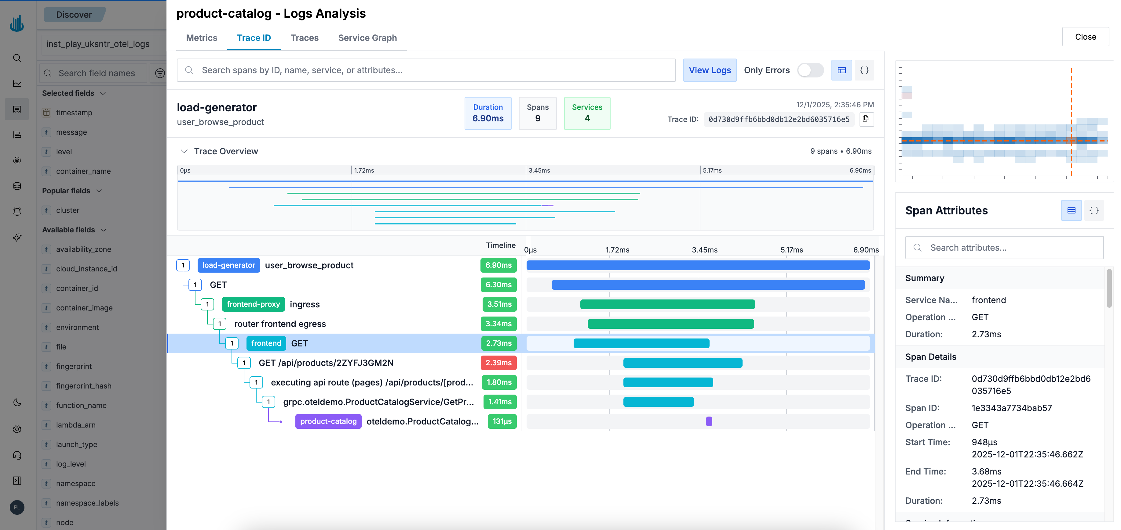Collapse the frontend-proxy ingress span node
This screenshot has height=530, width=1121.
click(208, 304)
